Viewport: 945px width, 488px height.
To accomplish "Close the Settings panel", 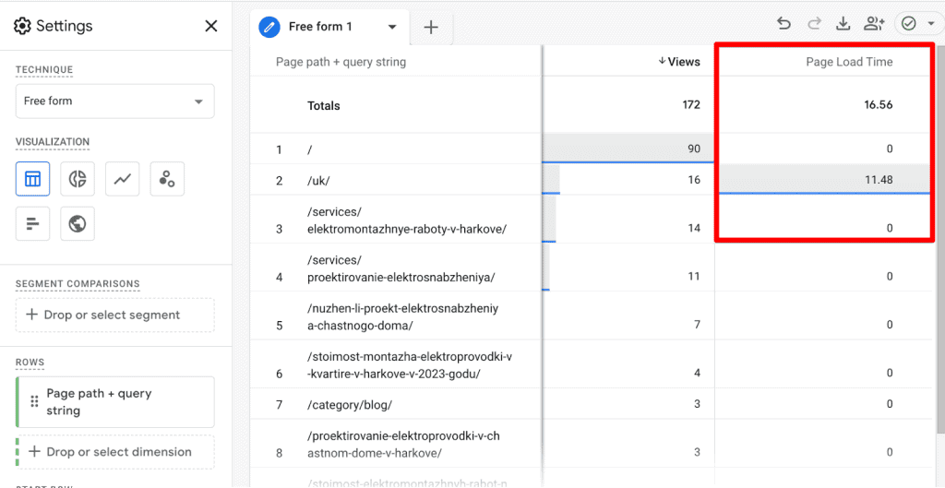I will (211, 26).
